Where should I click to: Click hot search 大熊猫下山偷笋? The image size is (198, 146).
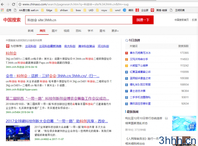(139, 66)
